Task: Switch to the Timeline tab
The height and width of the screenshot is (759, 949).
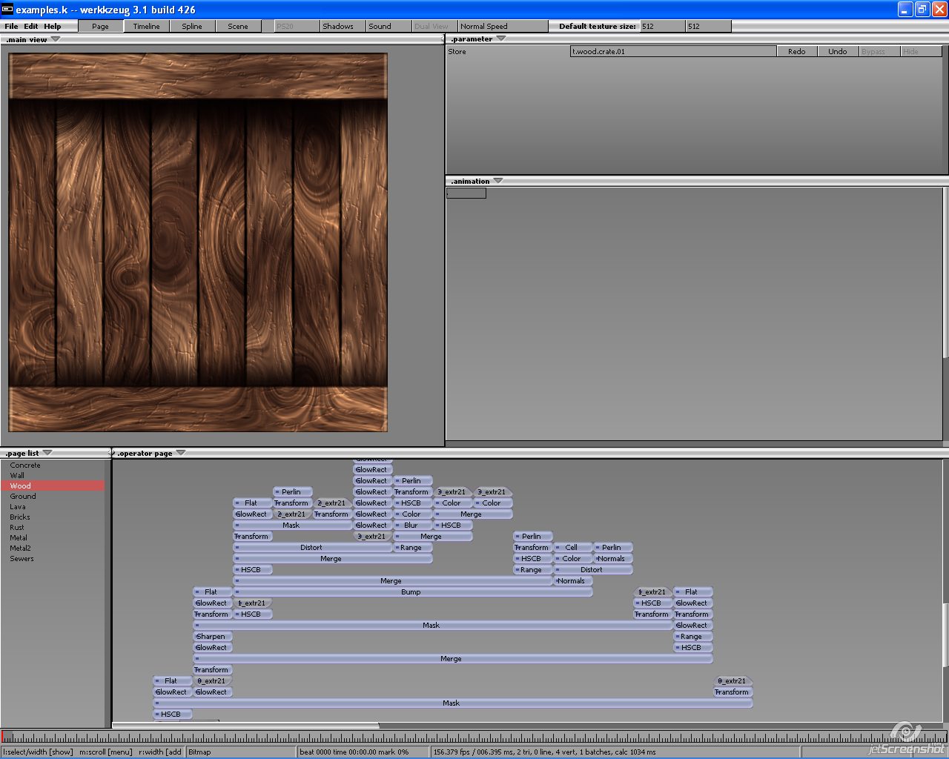Action: 147,26
